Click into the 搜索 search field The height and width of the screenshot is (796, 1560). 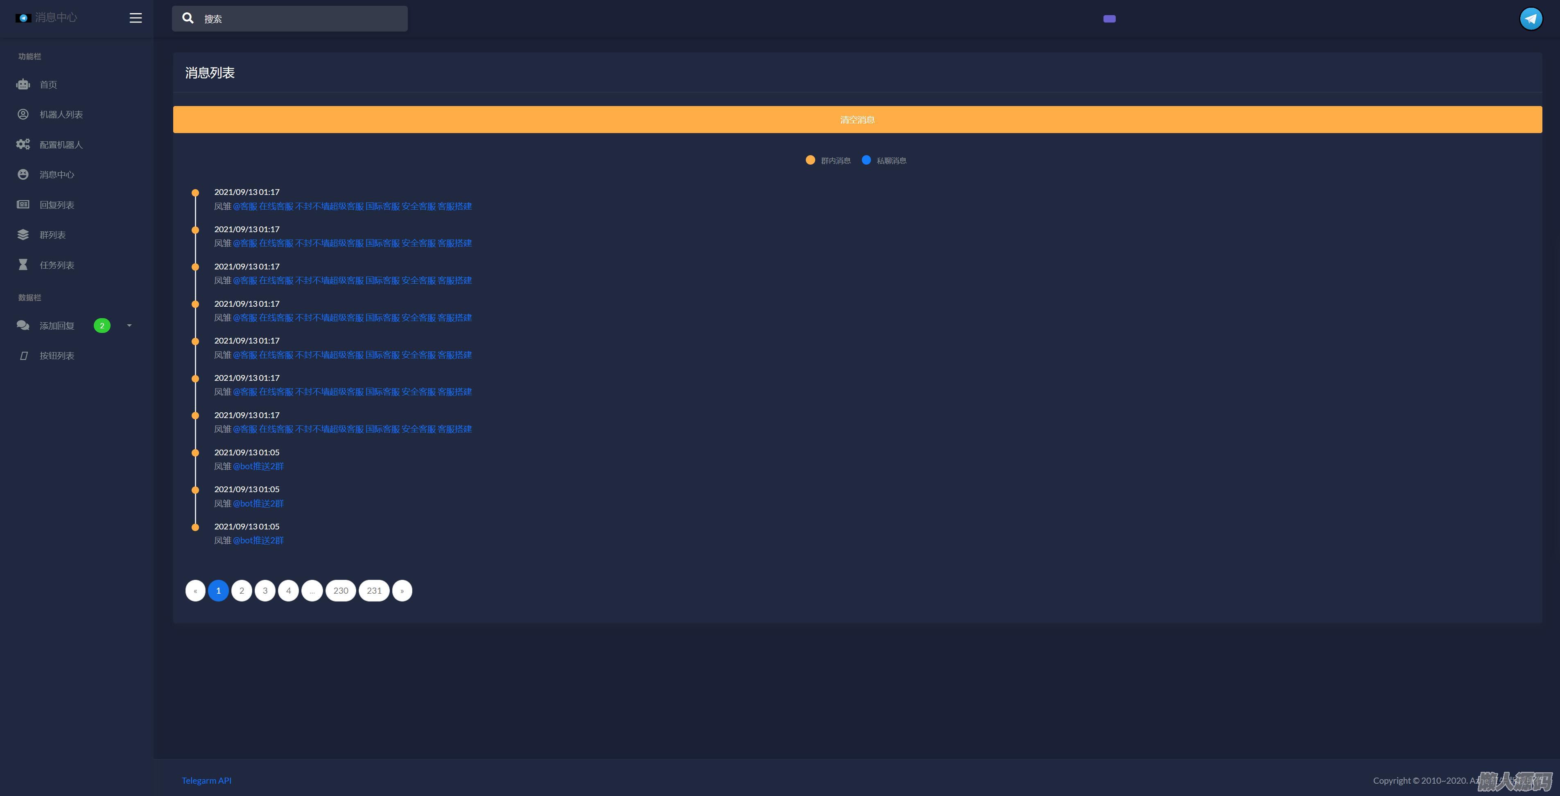(303, 19)
